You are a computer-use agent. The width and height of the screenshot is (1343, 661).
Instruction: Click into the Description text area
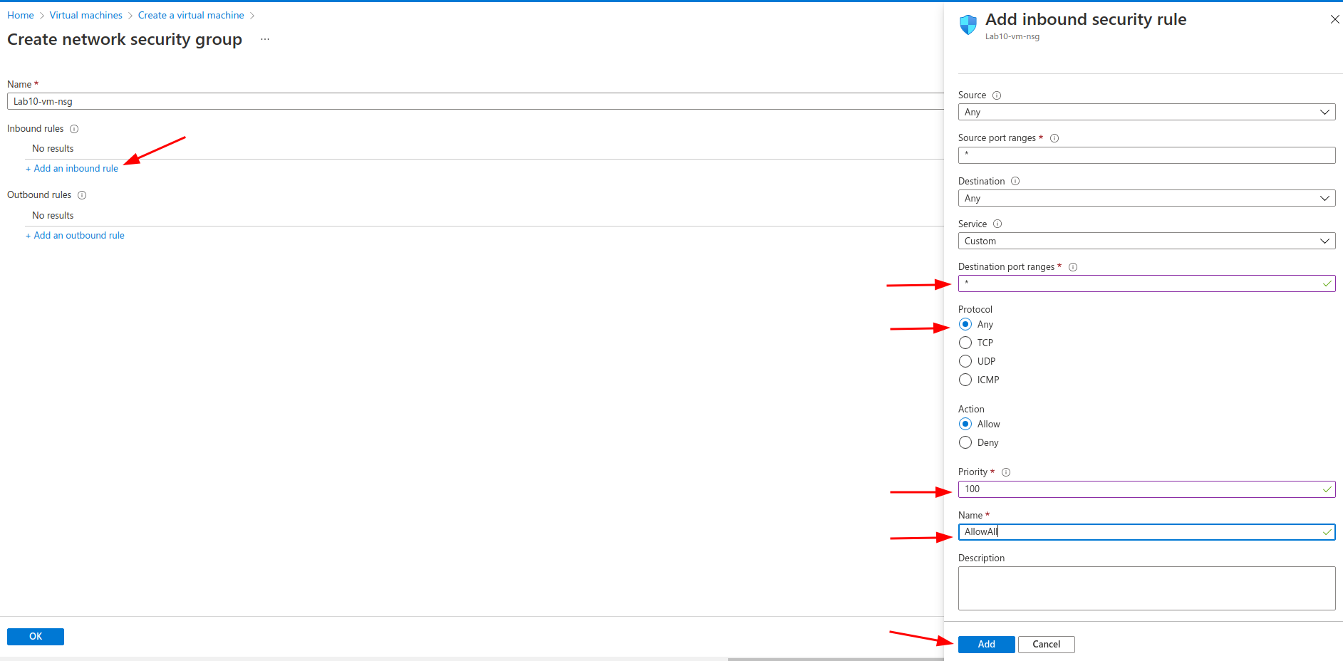click(x=1146, y=588)
